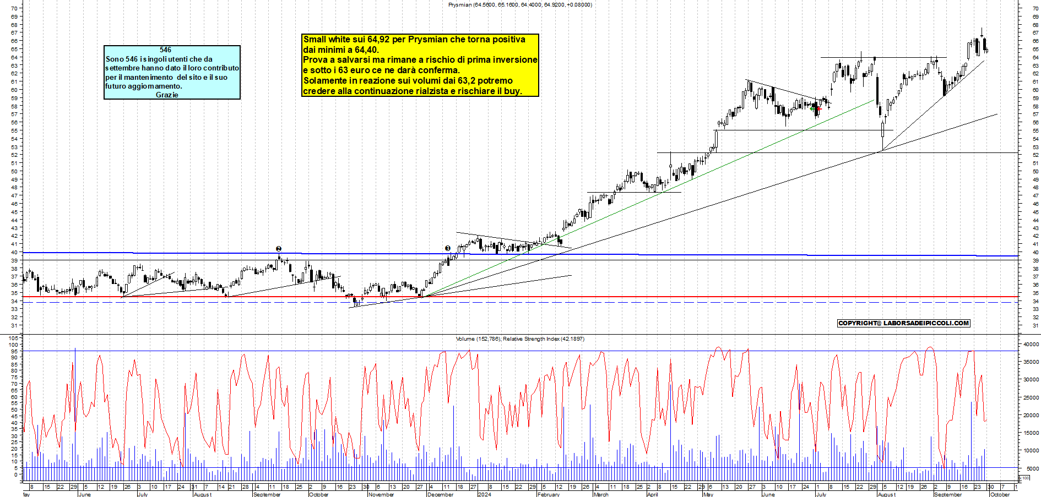Click the 'November' label on the time axis
The image size is (1041, 497).
click(381, 494)
